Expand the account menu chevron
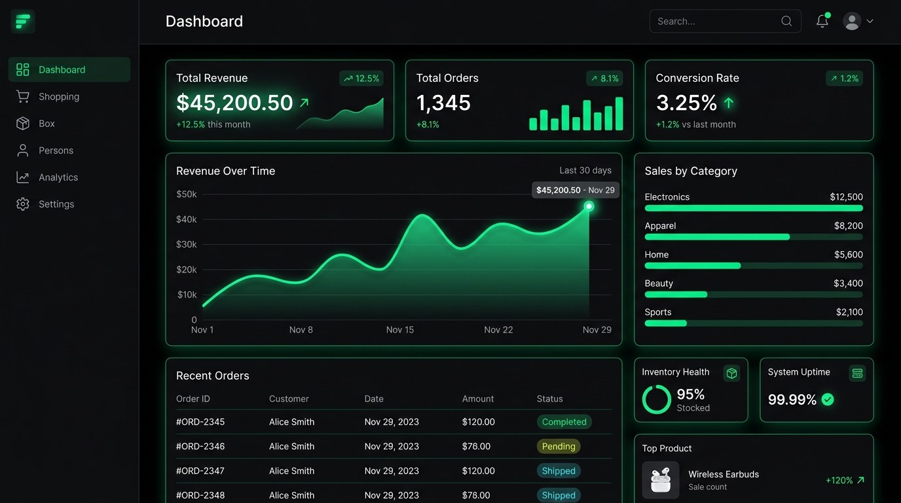The height and width of the screenshot is (503, 901). pos(870,21)
